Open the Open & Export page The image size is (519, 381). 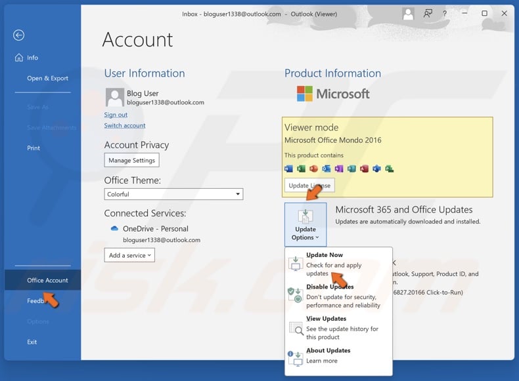coord(47,78)
